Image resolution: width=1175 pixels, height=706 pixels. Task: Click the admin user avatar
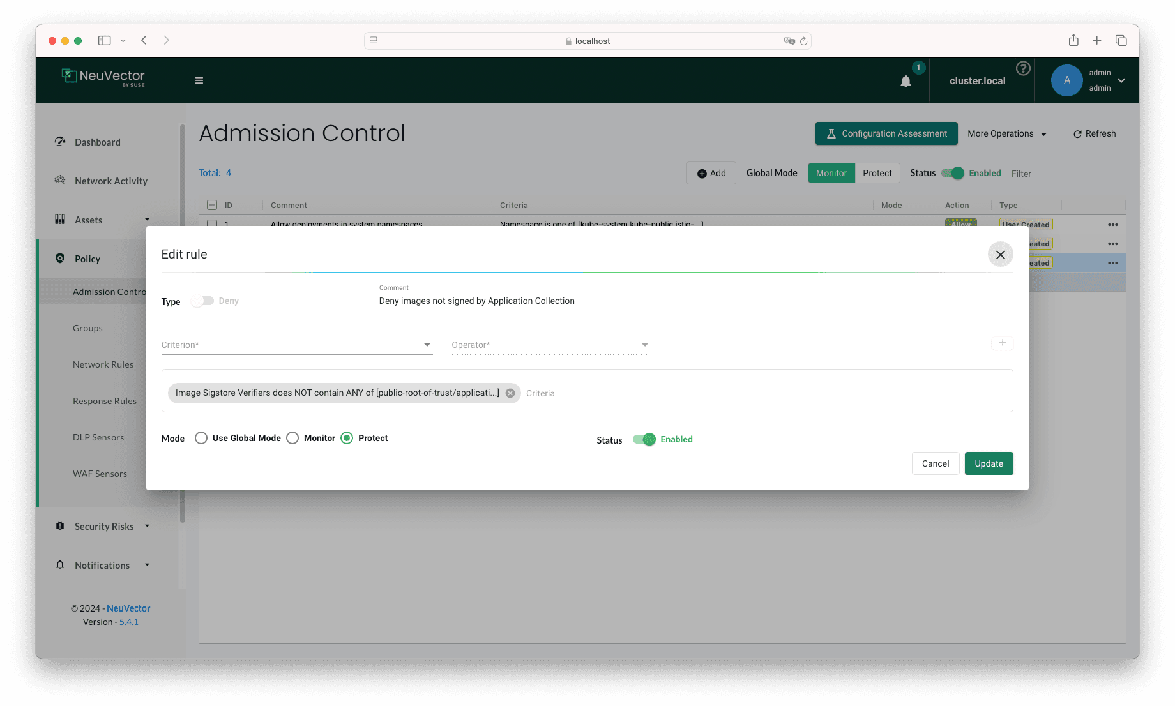(1066, 80)
